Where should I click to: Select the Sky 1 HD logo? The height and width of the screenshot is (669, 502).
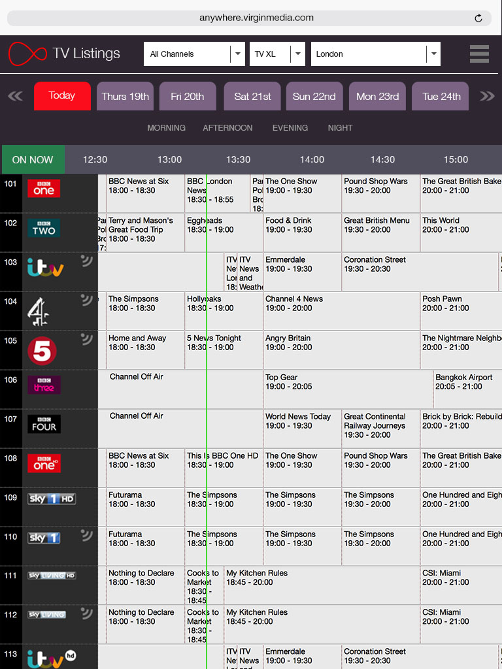pyautogui.click(x=52, y=498)
